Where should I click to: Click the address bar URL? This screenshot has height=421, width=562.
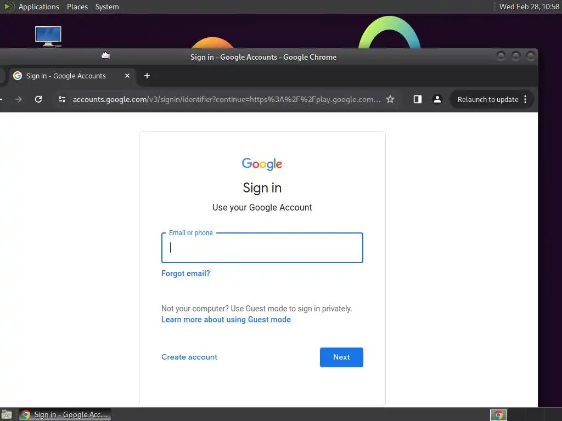(x=227, y=99)
